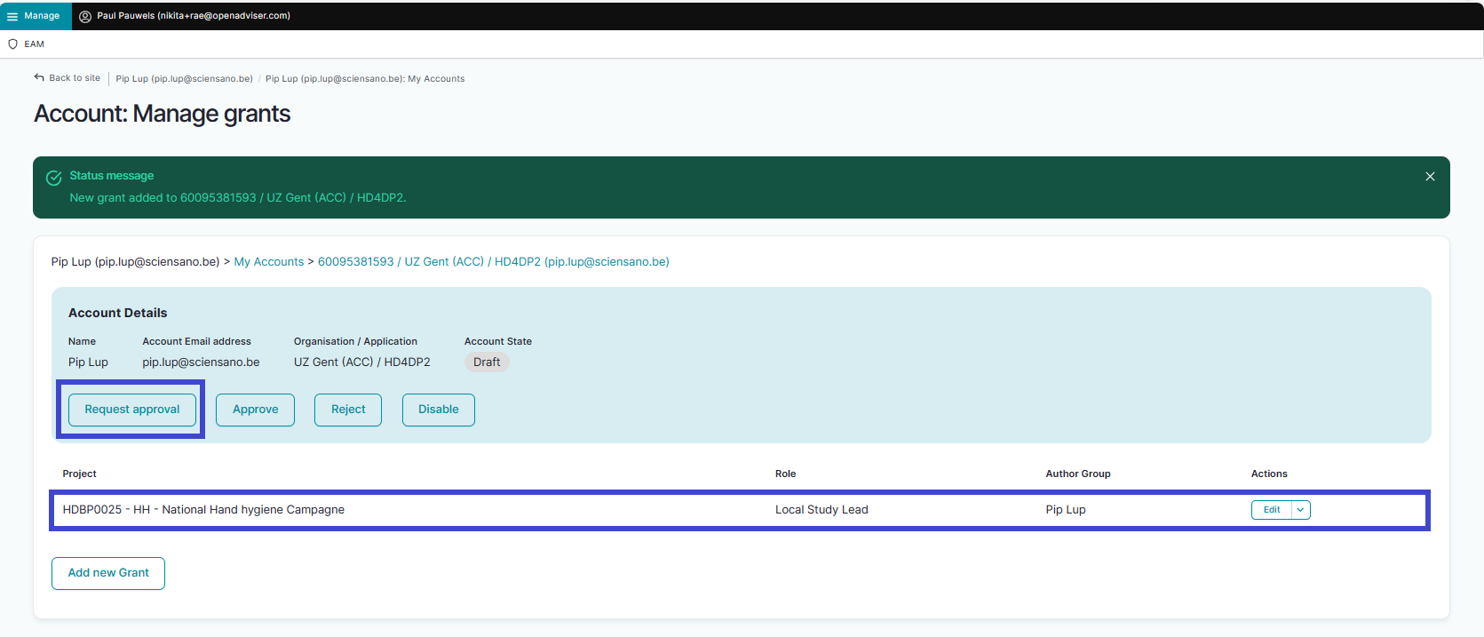Click the status message checkmark icon
The height and width of the screenshot is (637, 1484).
click(x=54, y=178)
